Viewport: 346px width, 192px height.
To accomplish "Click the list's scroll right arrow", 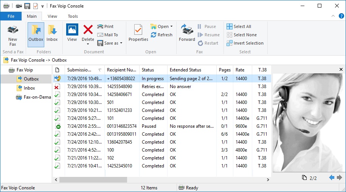I will click(x=268, y=180).
